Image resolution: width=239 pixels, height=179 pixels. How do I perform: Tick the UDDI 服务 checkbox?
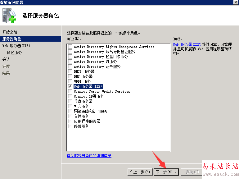coord(70,81)
